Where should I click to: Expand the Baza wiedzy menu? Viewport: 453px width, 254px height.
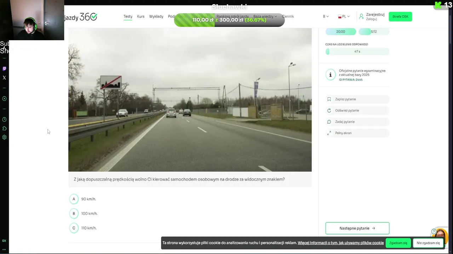click(265, 17)
